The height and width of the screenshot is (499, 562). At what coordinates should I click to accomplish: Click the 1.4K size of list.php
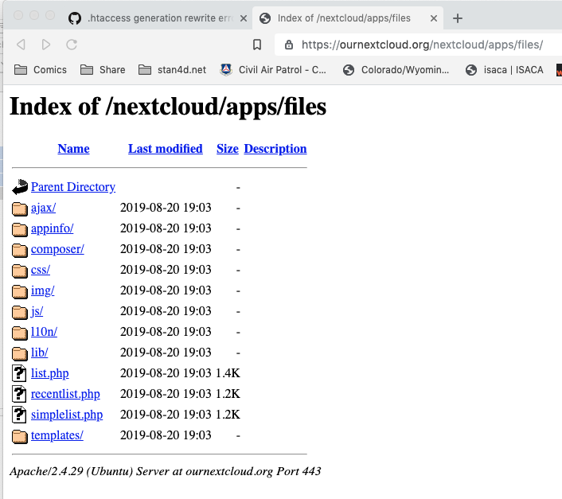point(228,373)
